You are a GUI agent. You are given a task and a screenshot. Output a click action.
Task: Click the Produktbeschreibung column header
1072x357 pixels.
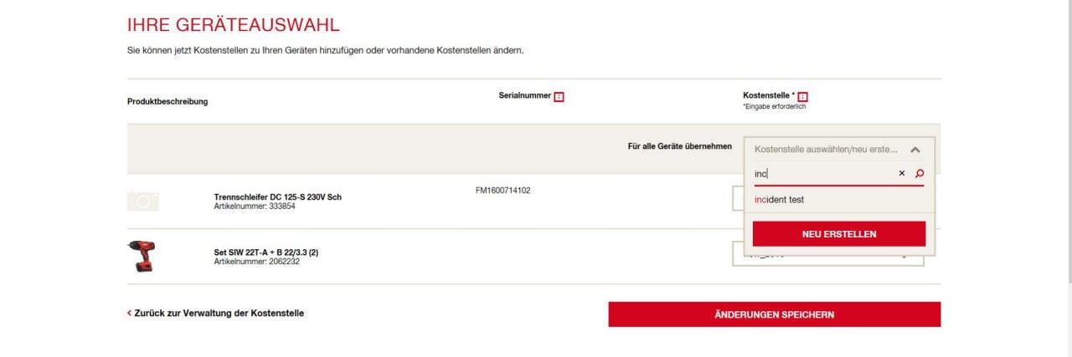(167, 102)
